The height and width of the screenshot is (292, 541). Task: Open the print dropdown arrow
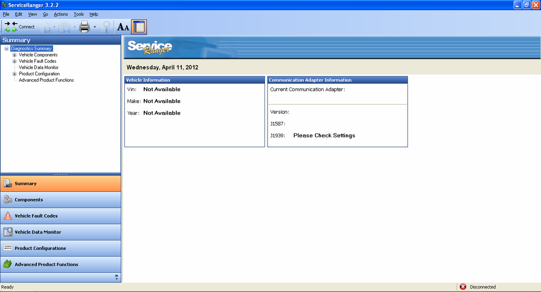click(x=95, y=27)
